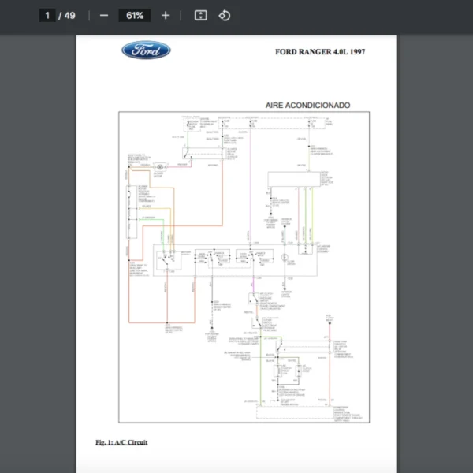Zoom out with the minus button
473x473 pixels.
coord(104,16)
